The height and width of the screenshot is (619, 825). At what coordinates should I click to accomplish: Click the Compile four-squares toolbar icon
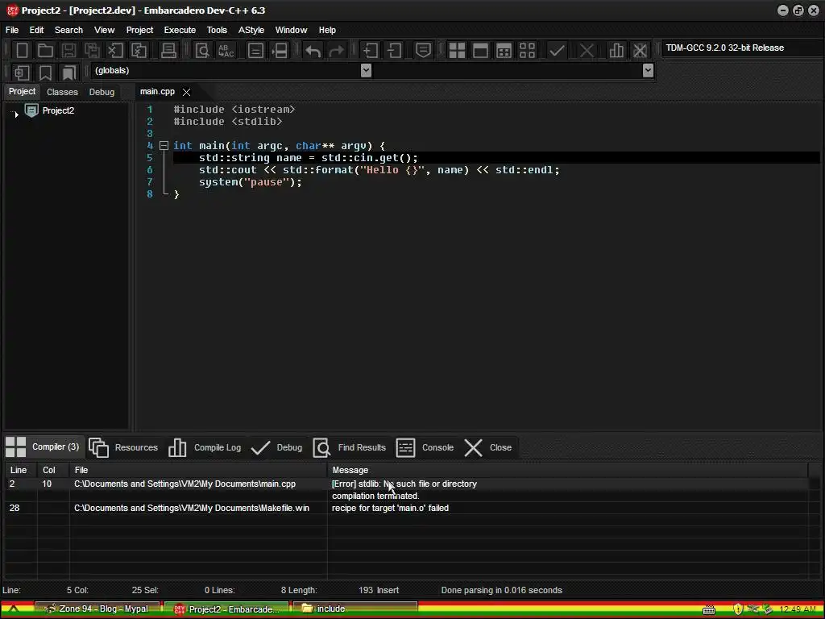[x=457, y=51]
